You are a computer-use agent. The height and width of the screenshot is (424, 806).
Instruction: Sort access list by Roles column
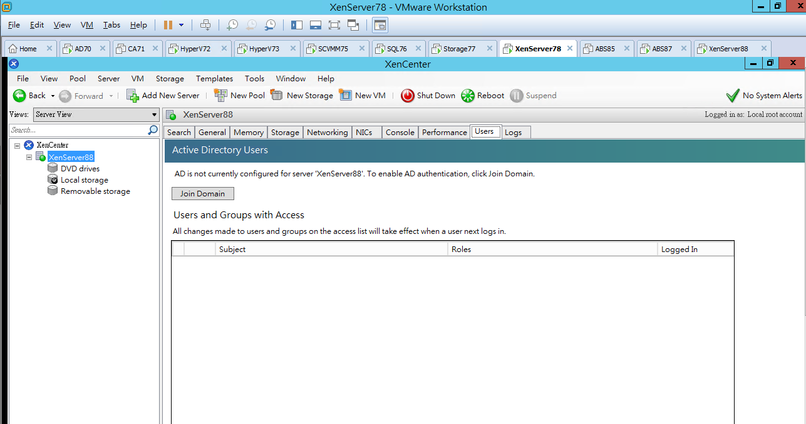tap(553, 249)
